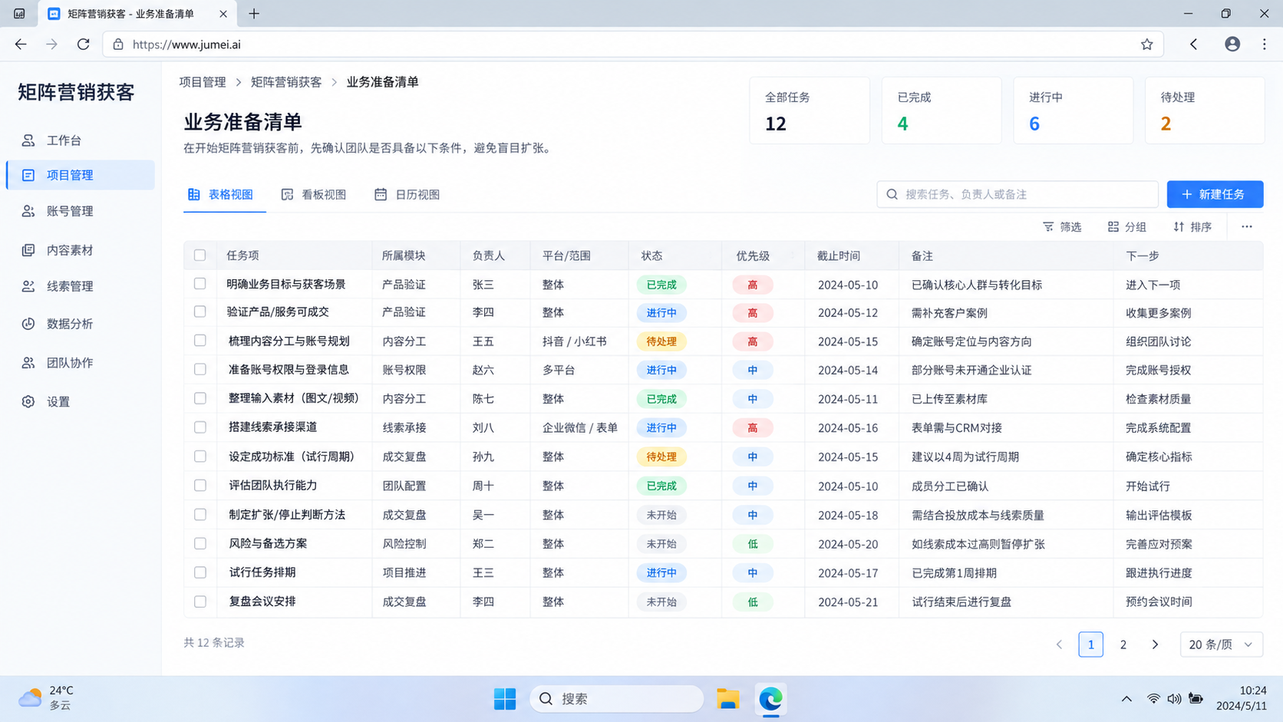Click the Windows Start button
Image resolution: width=1283 pixels, height=722 pixels.
(505, 699)
